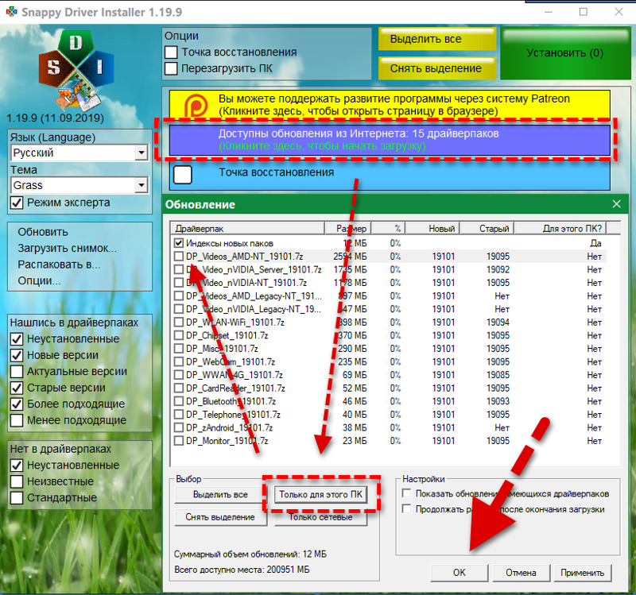The image size is (636, 595).
Task: Click the 2594 МБ size value
Action: tap(350, 256)
